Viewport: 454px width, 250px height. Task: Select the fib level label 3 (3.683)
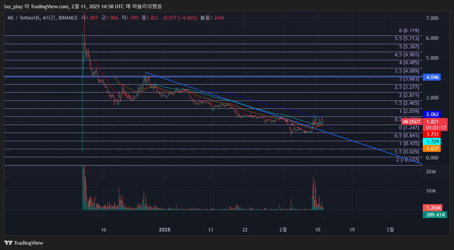click(409, 79)
